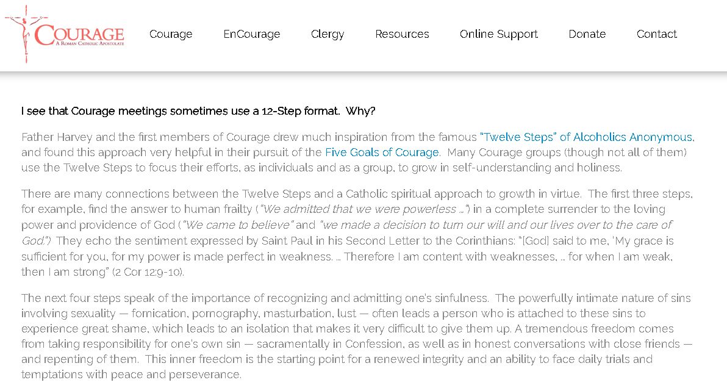Click the paragraph starting 'There are many connections'
The height and width of the screenshot is (388, 727).
click(x=357, y=232)
